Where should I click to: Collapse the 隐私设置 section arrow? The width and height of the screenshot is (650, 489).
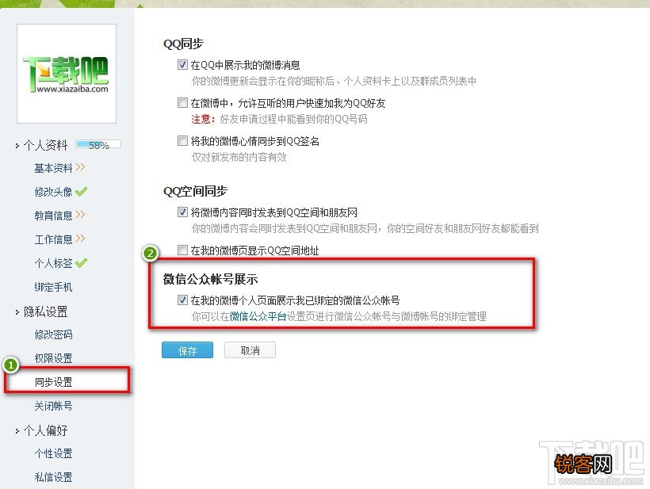pos(17,311)
